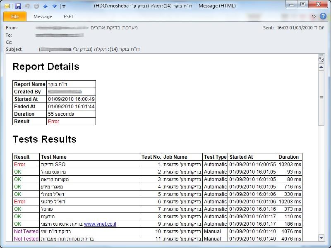Click the Undo arrow in the quick access toolbar
The image size is (331, 248).
27,6
